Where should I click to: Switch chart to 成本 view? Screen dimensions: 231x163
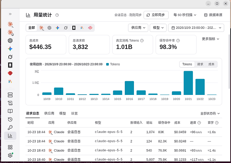[x=211, y=64]
